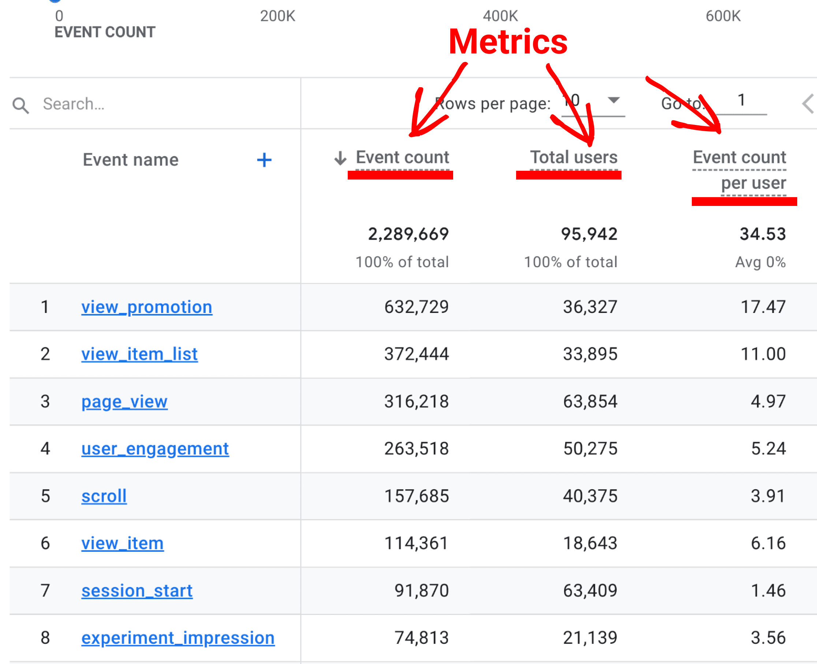Screen dimensions: 817x664
Task: Open the view_item_list event link
Action: pos(139,354)
